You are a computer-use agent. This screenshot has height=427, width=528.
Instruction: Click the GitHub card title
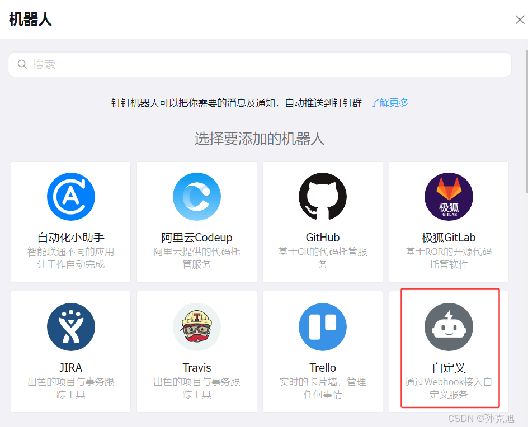[x=323, y=238]
